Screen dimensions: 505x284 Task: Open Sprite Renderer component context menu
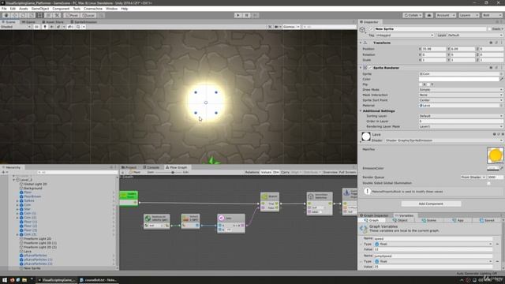(x=501, y=68)
